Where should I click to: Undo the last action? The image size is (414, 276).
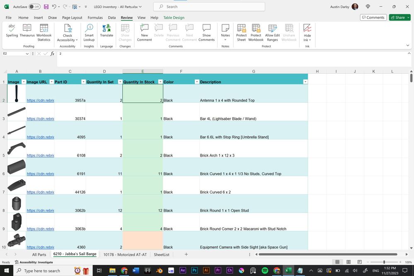[x=54, y=7]
